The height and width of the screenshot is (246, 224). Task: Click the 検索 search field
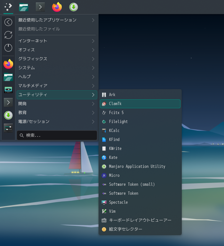[57, 135]
